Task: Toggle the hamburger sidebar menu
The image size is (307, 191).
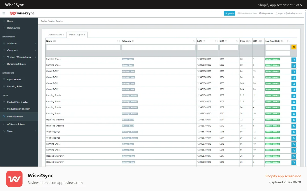Action: (x=4, y=13)
